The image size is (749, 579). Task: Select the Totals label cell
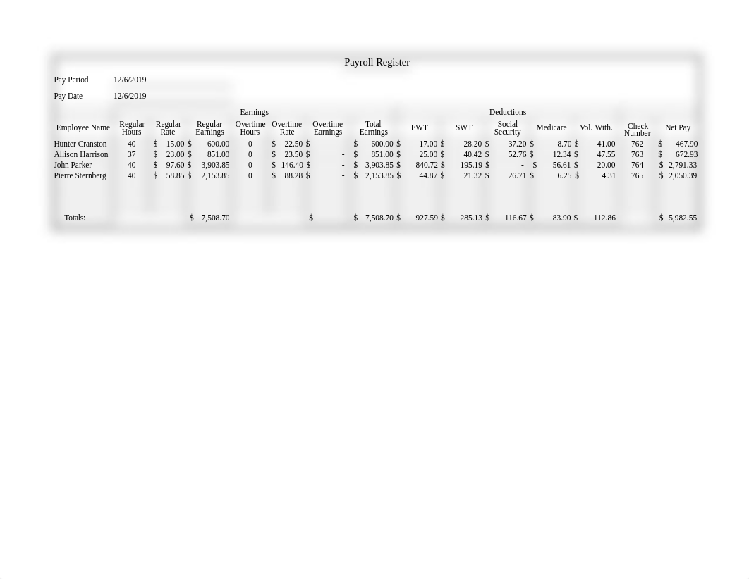click(x=75, y=218)
